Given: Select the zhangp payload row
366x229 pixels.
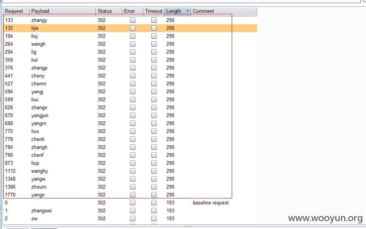Looking at the screenshot, I should (130, 68).
